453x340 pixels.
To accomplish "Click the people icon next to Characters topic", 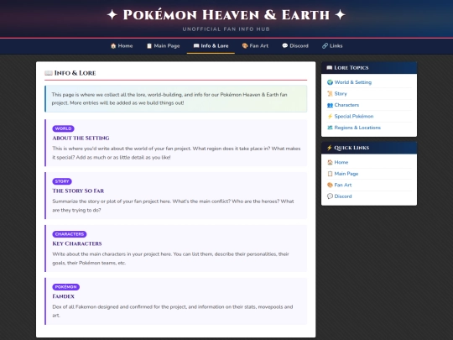I will (x=330, y=105).
